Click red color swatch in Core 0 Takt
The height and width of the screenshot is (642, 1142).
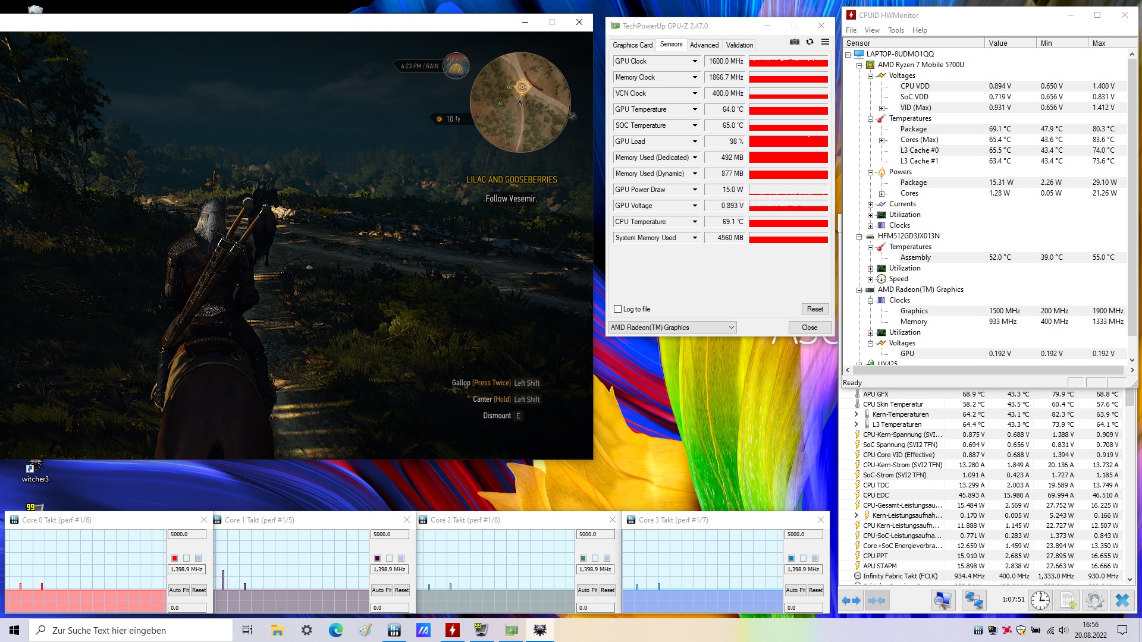pyautogui.click(x=174, y=558)
